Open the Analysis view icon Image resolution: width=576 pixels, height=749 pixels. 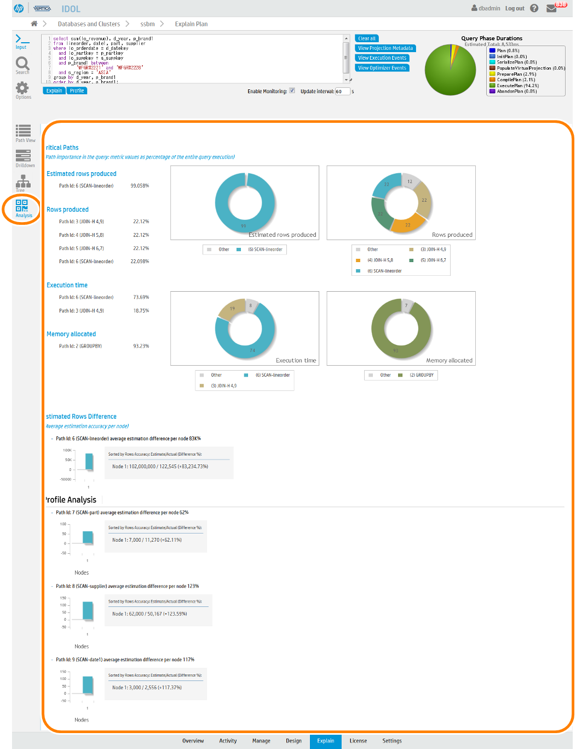coord(22,207)
